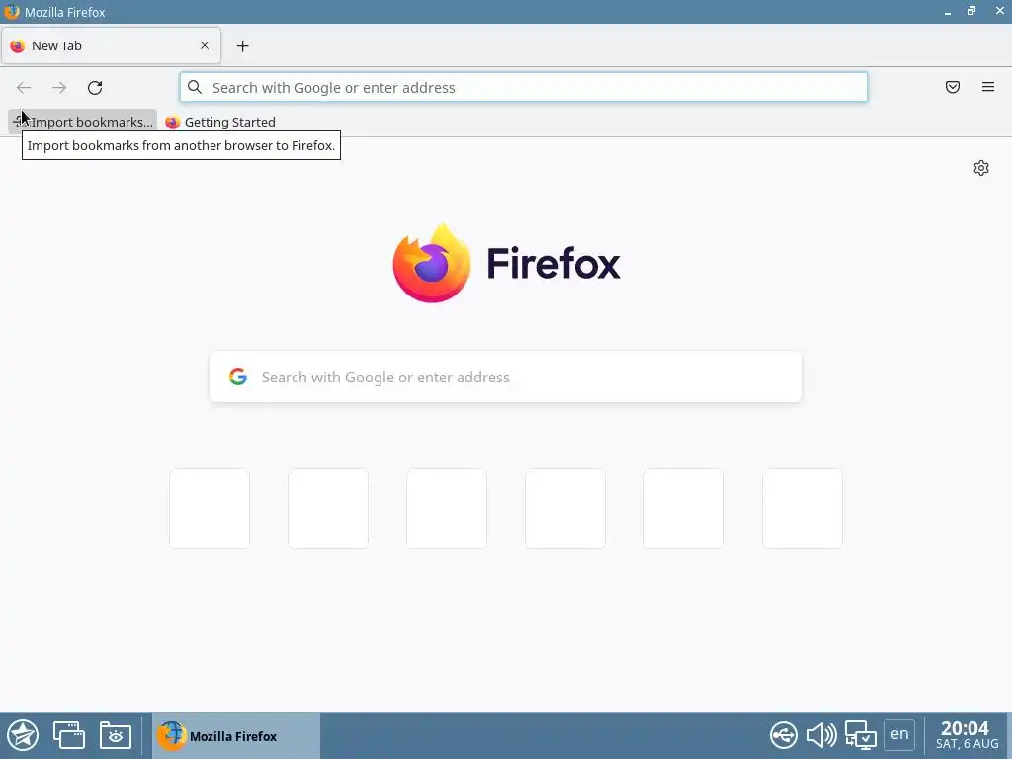Open the fifth empty shortcut tile
The image size is (1012, 759).
point(684,509)
